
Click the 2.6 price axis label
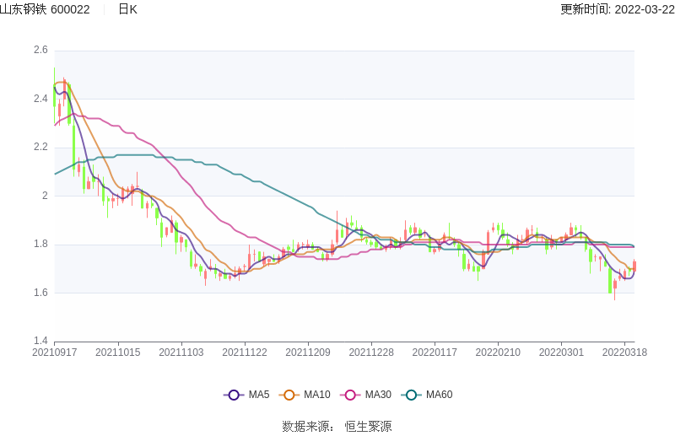(x=40, y=51)
